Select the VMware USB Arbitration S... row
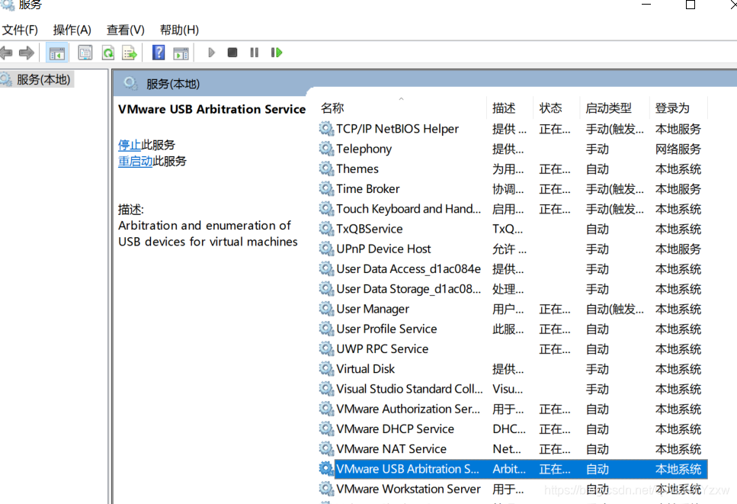This screenshot has height=504, width=737. pyautogui.click(x=512, y=469)
